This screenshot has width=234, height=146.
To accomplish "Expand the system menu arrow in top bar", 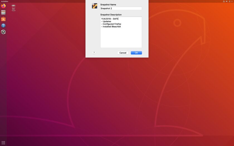I will tap(232, 1).
